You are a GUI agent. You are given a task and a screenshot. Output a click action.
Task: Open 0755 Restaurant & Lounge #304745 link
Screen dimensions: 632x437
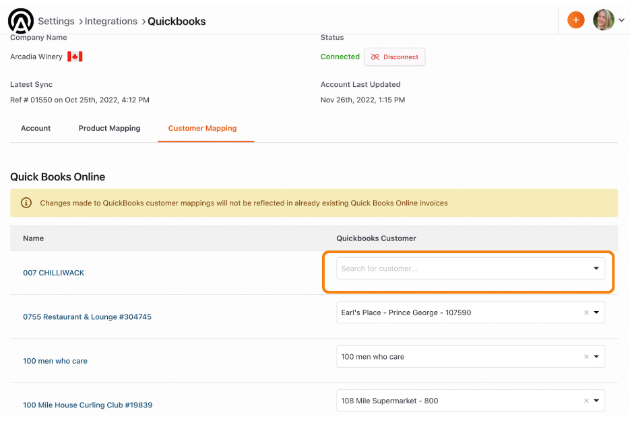(x=87, y=316)
